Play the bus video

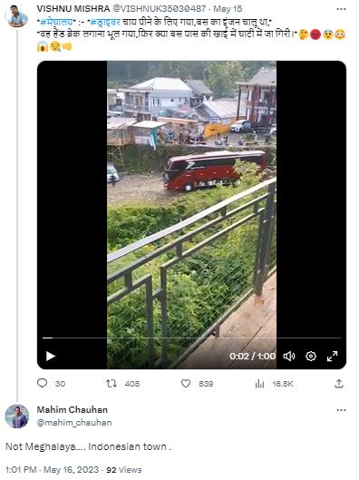pyautogui.click(x=51, y=356)
